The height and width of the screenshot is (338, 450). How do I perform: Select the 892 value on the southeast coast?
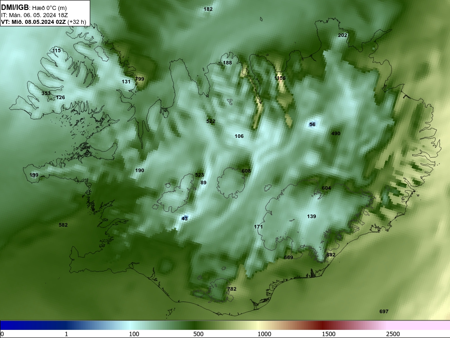pos(331,255)
